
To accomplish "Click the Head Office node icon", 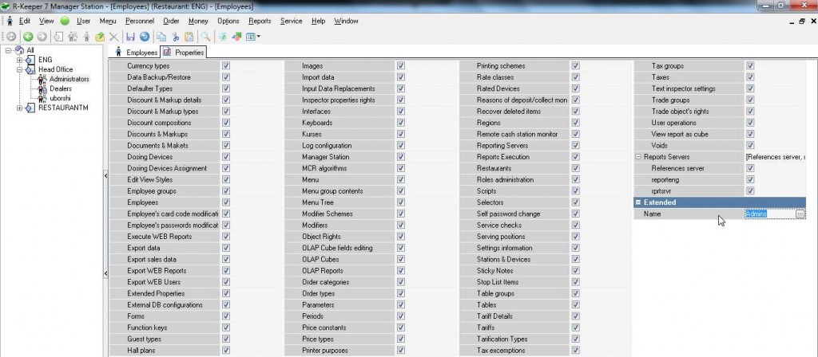I will (30, 70).
